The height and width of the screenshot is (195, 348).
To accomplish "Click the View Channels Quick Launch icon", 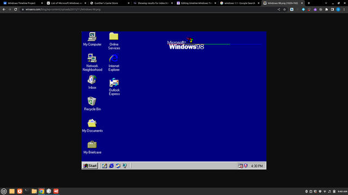I will [125, 166].
